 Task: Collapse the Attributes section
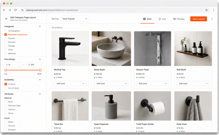[x=40, y=94]
